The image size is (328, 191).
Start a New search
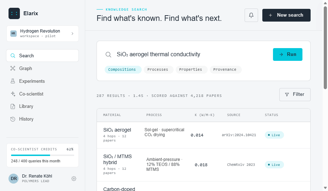(x=286, y=15)
